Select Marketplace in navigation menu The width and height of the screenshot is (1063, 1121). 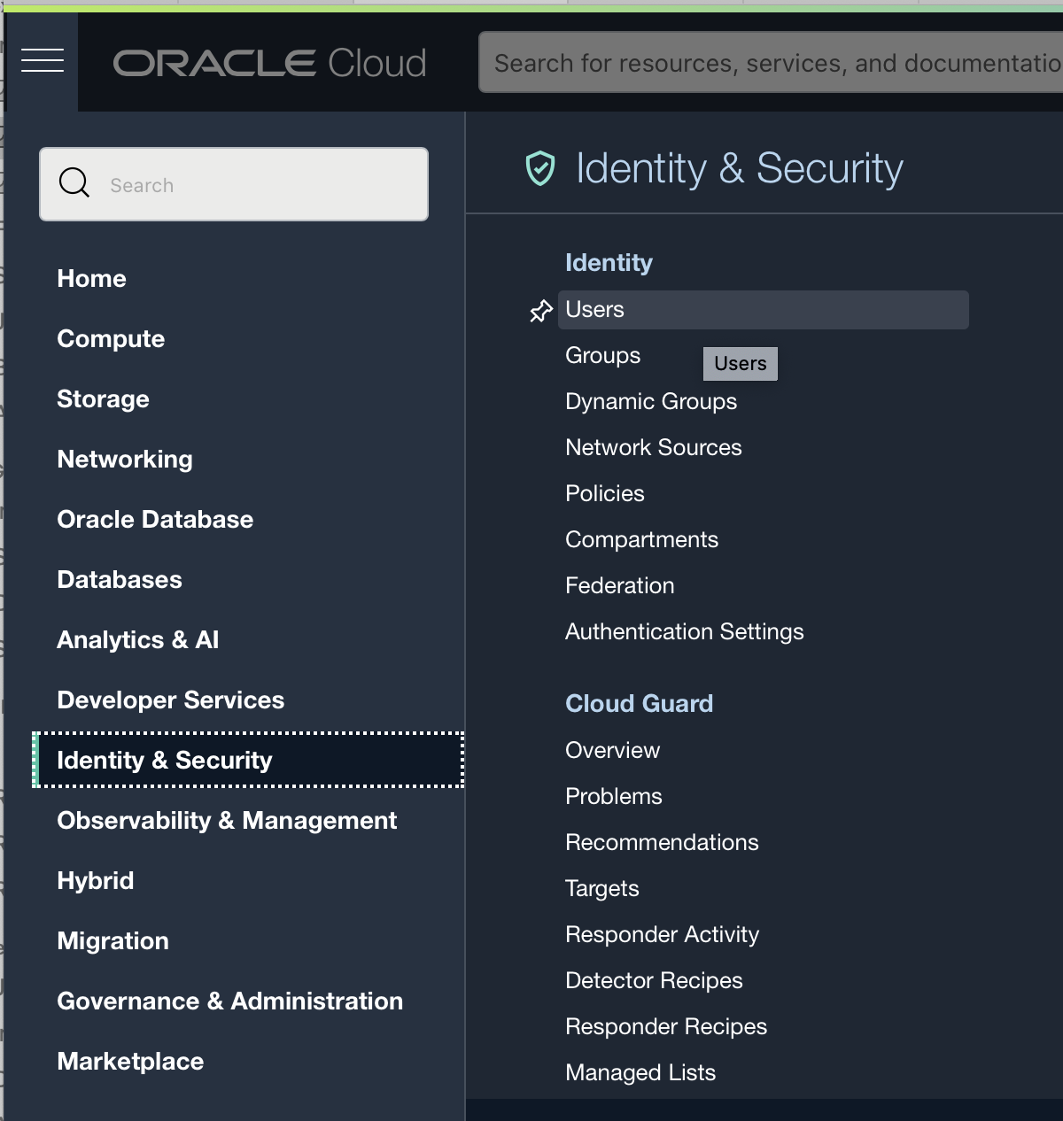pos(130,1061)
